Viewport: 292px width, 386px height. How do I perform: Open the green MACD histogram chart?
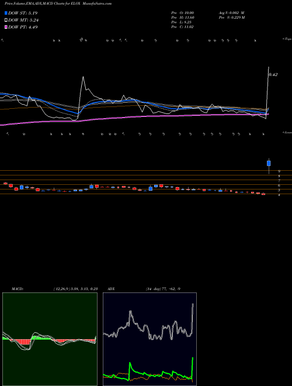coord(50,339)
